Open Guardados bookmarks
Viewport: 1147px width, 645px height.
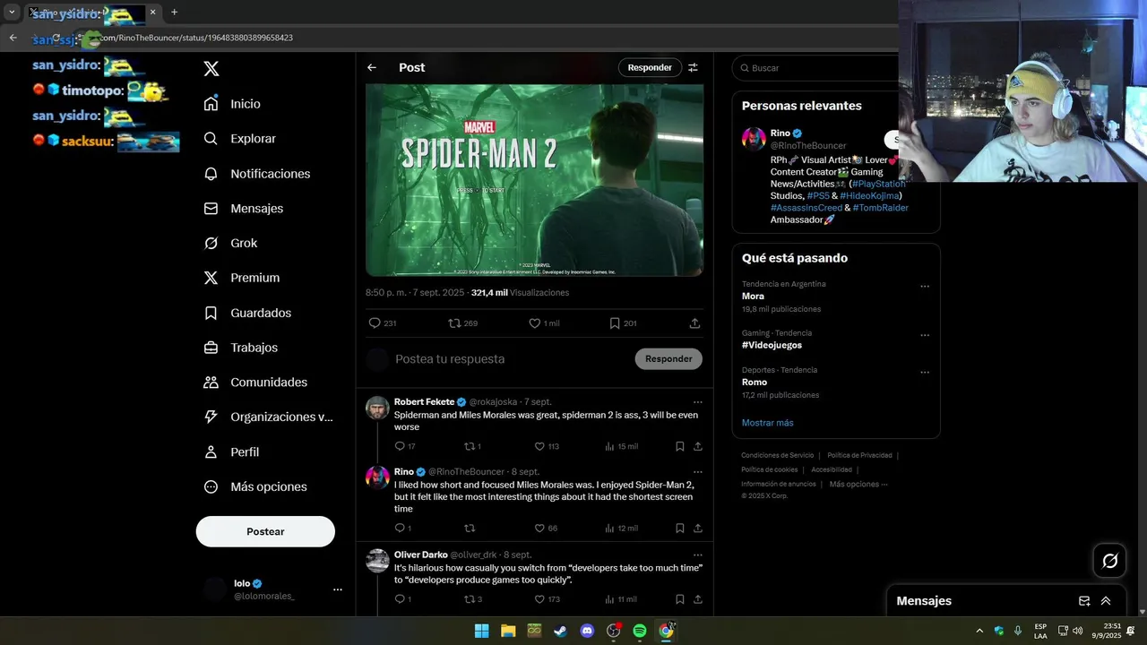(247, 313)
